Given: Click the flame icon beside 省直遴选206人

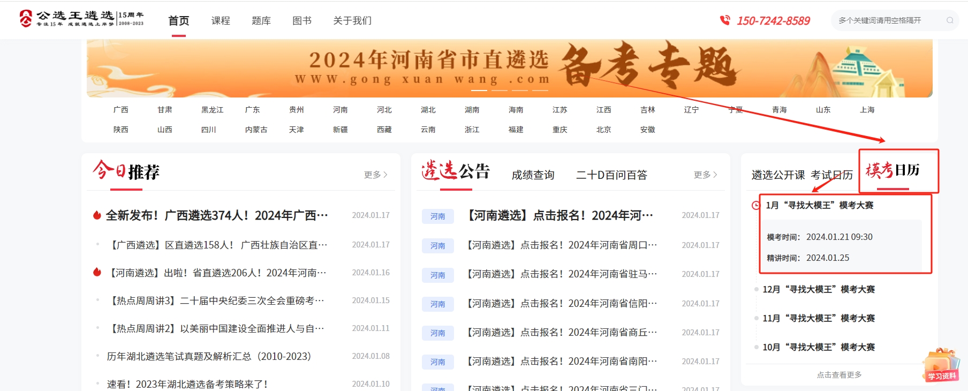Looking at the screenshot, I should pyautogui.click(x=97, y=273).
